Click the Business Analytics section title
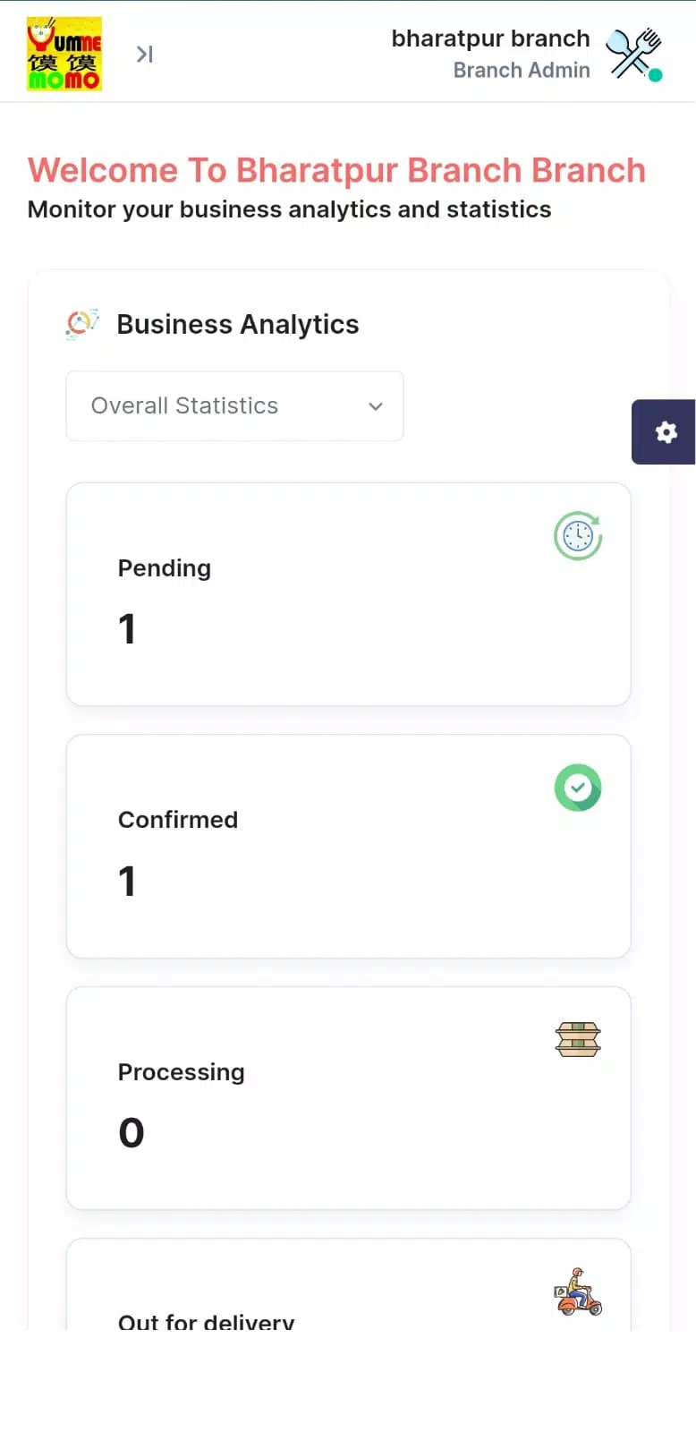The height and width of the screenshot is (1432, 696). [238, 324]
